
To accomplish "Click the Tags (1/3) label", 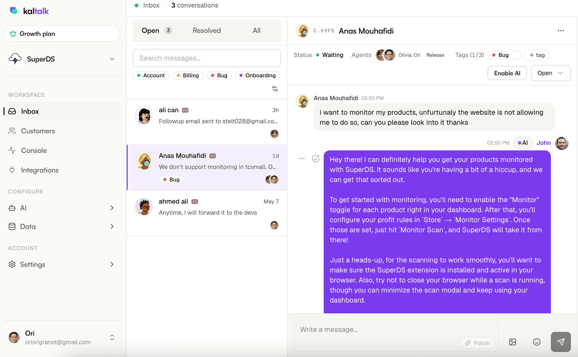I will pos(469,55).
